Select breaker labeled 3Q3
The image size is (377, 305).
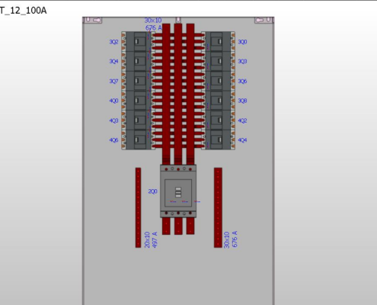point(219,61)
